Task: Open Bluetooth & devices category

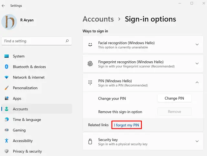Action: (x=29, y=67)
